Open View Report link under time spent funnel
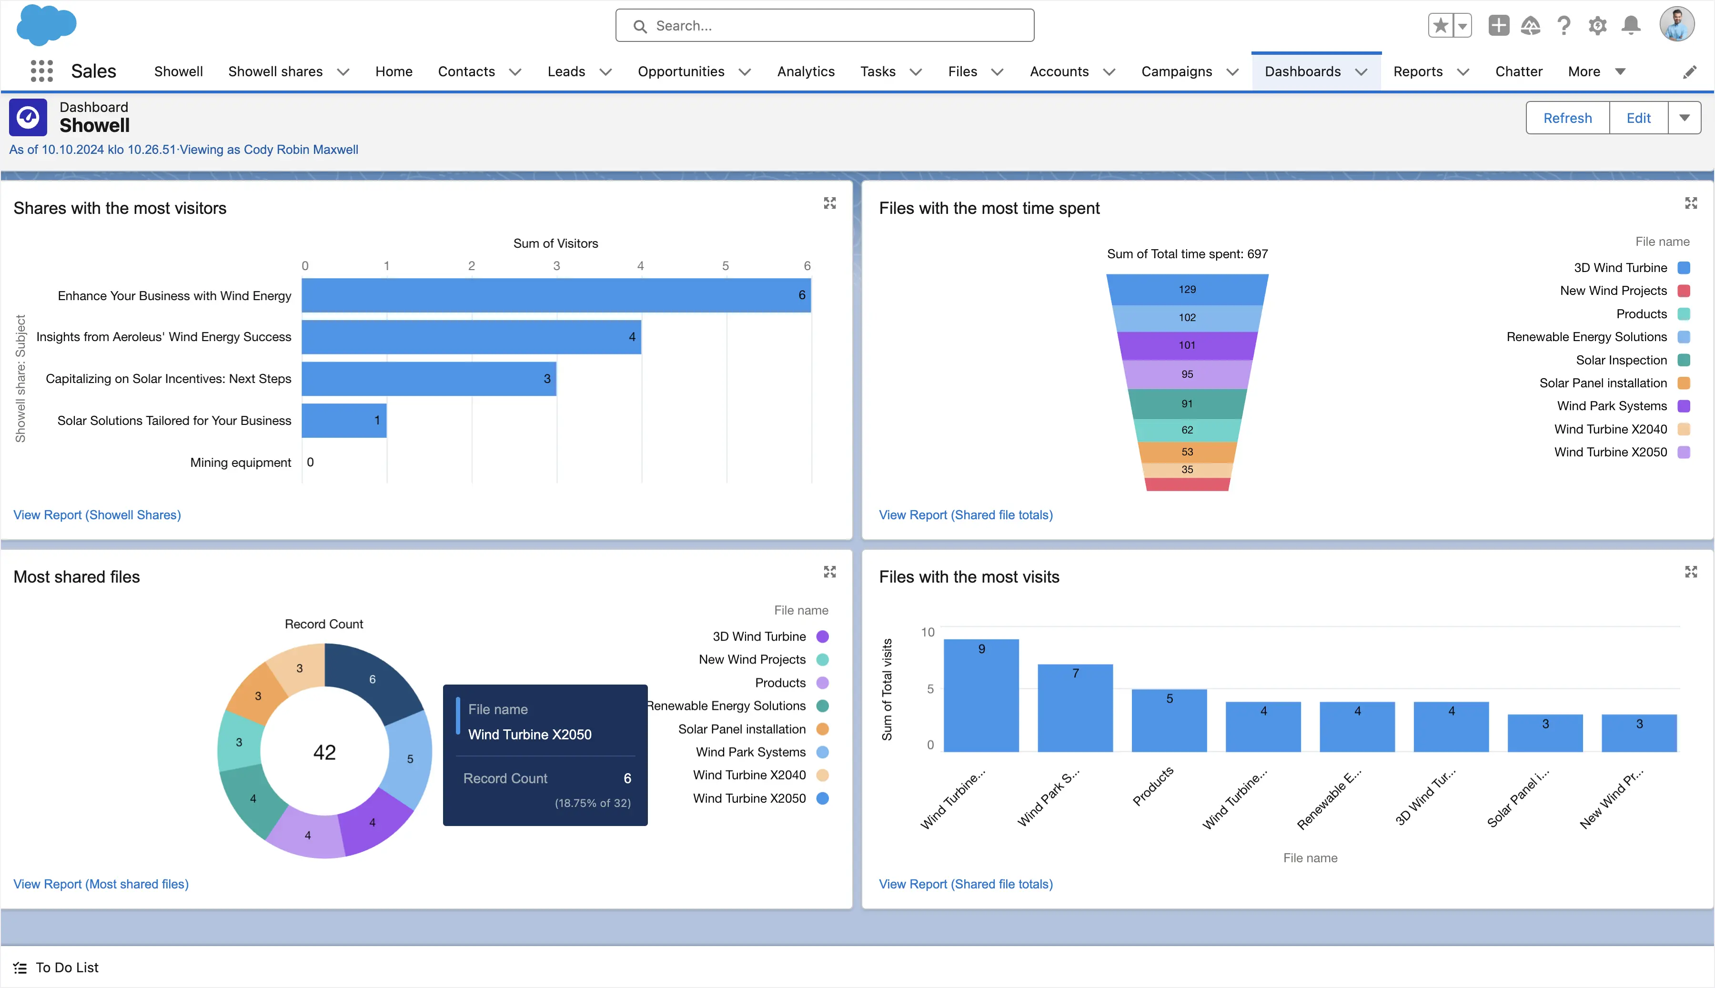 pyautogui.click(x=965, y=515)
